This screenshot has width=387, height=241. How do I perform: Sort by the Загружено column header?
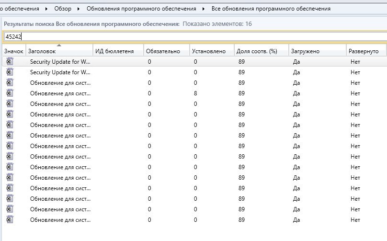pyautogui.click(x=318, y=51)
